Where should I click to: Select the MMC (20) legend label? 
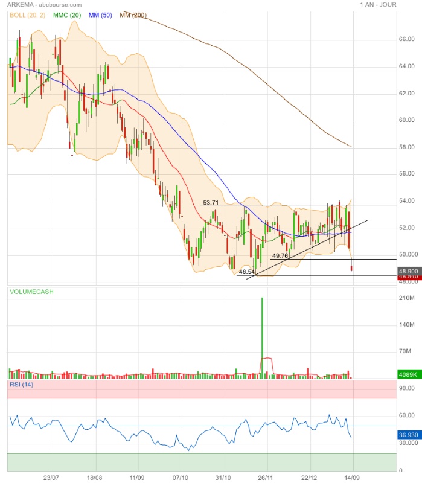[x=67, y=15]
